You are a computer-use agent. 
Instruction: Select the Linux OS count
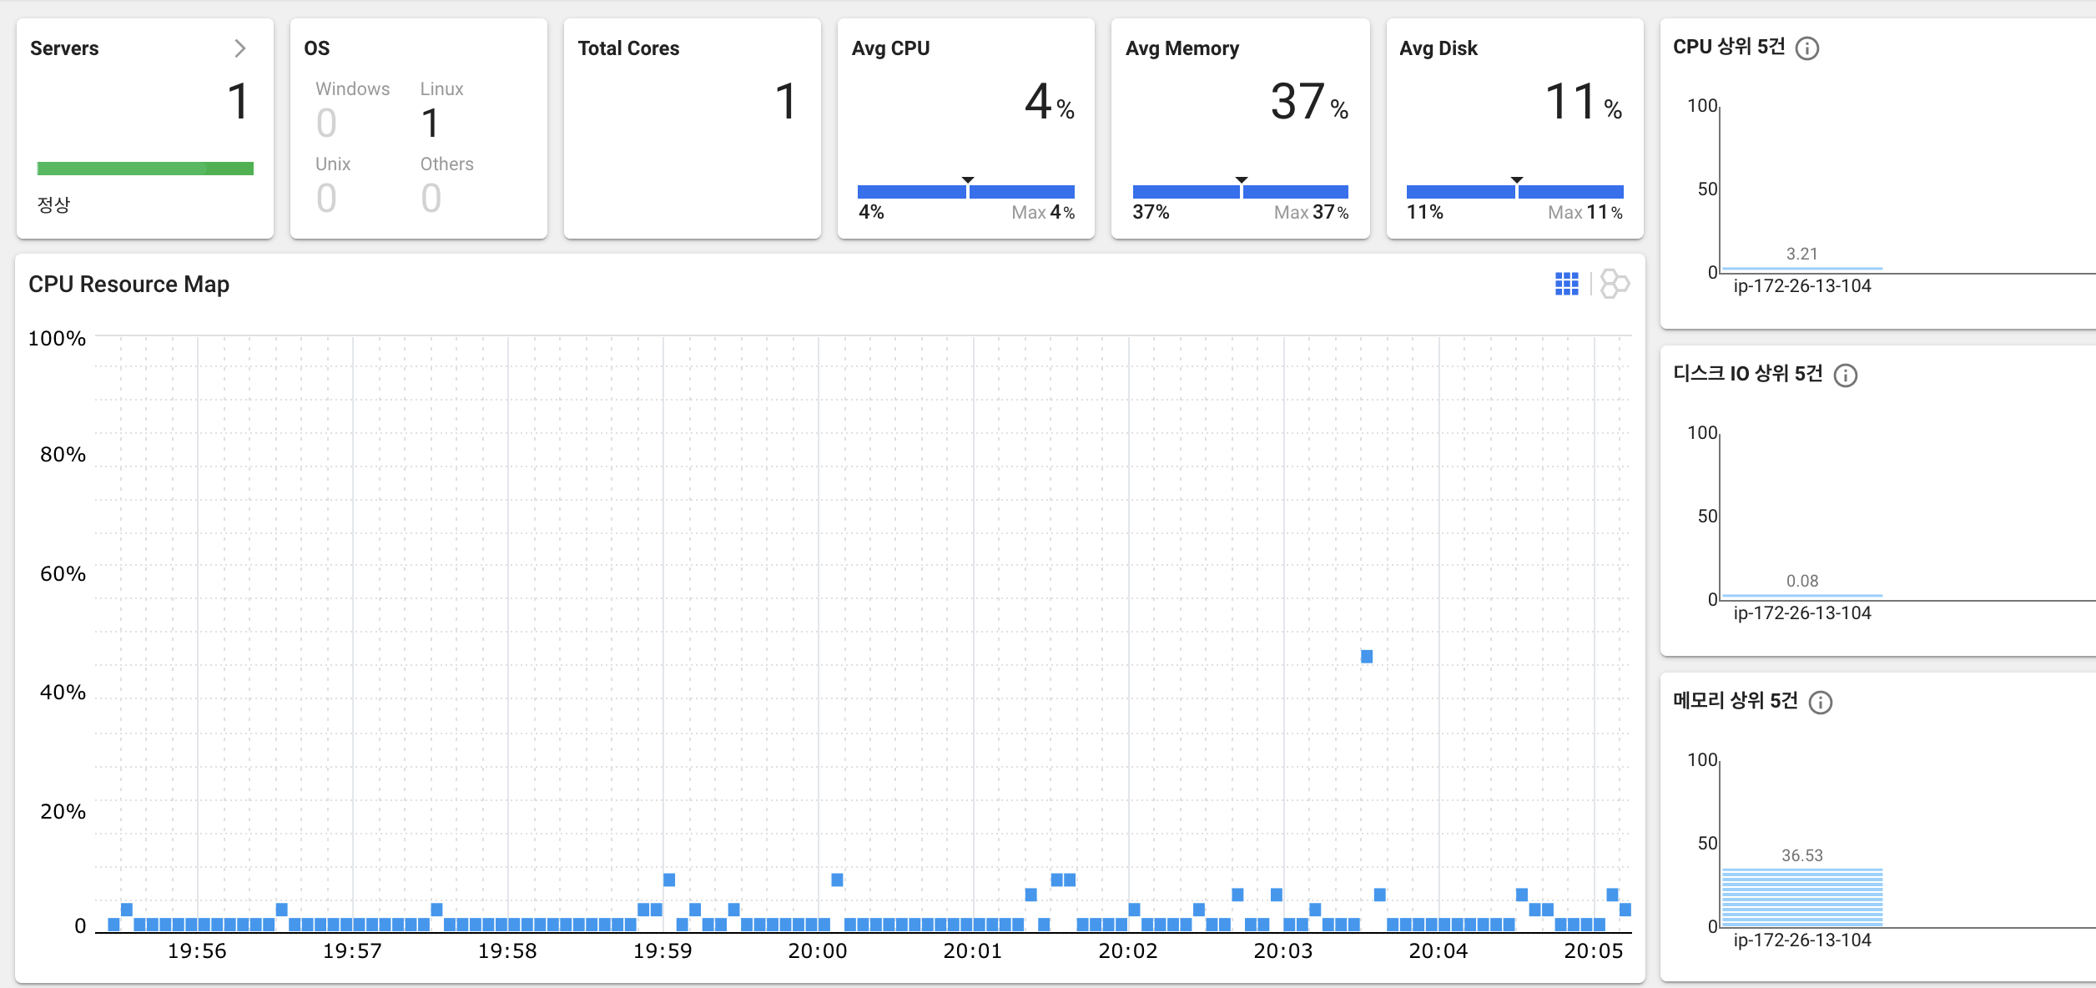click(431, 123)
